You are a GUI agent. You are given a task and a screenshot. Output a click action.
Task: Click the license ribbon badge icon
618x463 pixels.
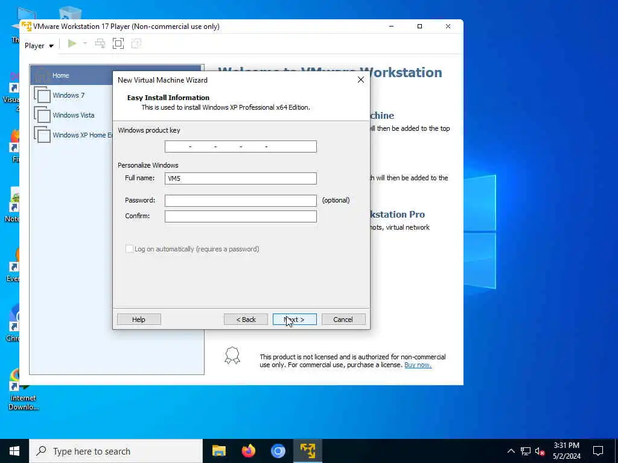[x=232, y=356]
